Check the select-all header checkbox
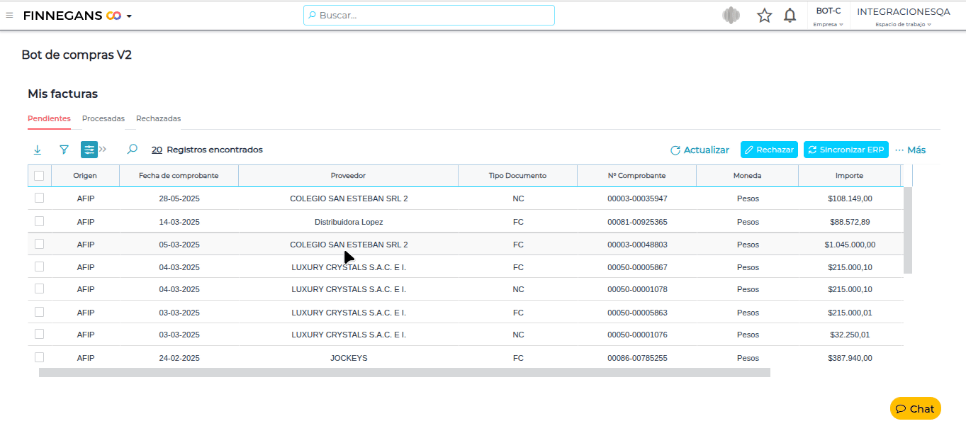This screenshot has width=966, height=431. (39, 176)
